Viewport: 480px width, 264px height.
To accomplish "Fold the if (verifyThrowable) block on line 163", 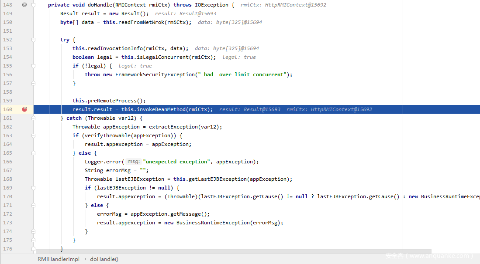I will (x=33, y=135).
